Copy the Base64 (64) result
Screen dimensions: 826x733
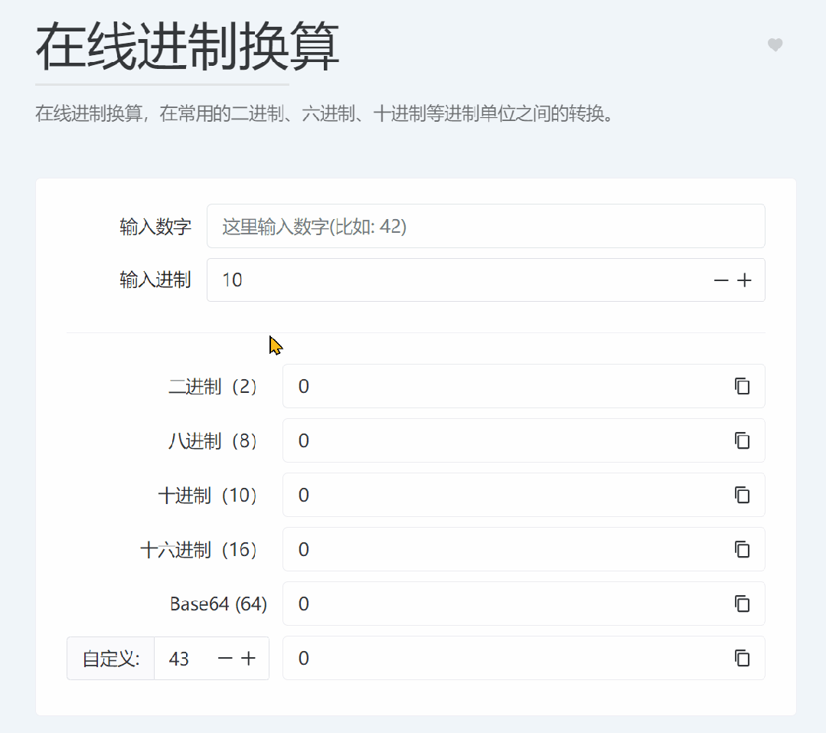coord(743,604)
